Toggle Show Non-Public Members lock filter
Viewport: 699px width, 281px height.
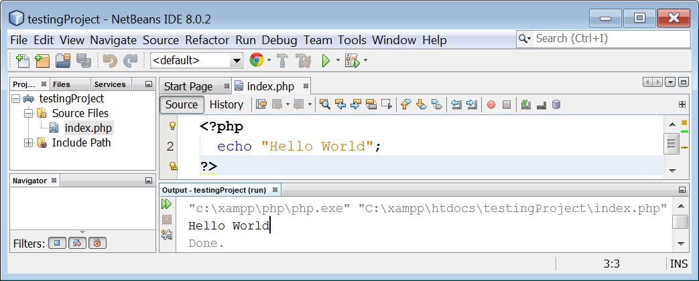pos(97,243)
